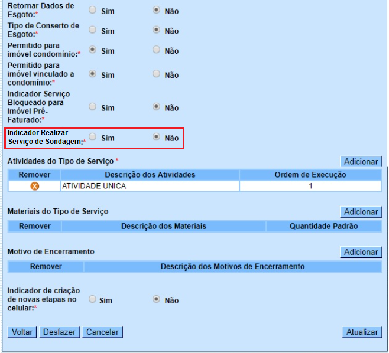Screen dimensions: 389x353
Task: Click the Remover header in Motivo de Encerramento table
Action: pos(46,267)
